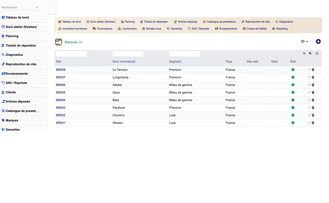329x203 pixels.
Task: Sort by Nom commercial column header
Action: pyautogui.click(x=124, y=61)
